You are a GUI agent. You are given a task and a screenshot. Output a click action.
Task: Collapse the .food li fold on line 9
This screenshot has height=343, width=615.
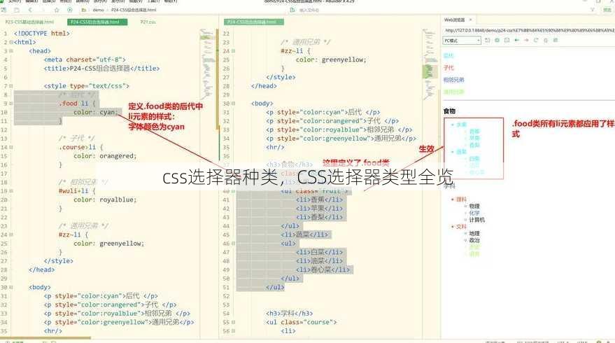click(11, 104)
